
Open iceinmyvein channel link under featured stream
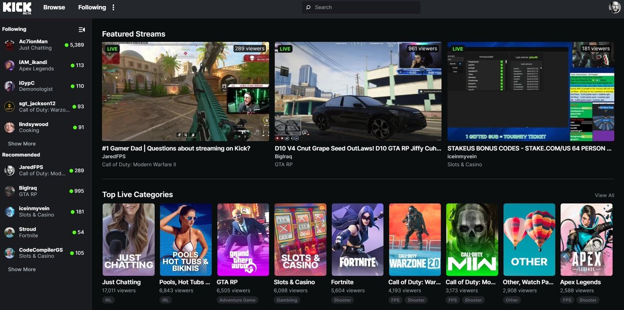pyautogui.click(x=462, y=156)
